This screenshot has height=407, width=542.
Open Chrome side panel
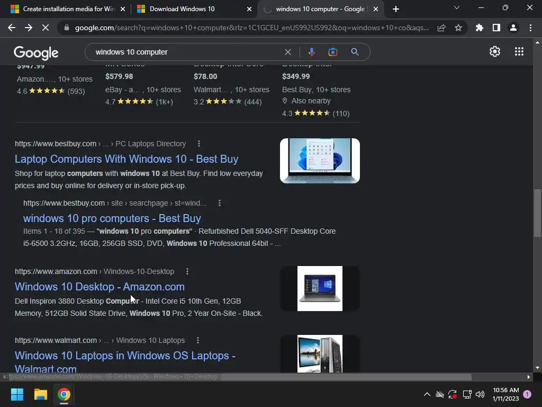tap(496, 28)
